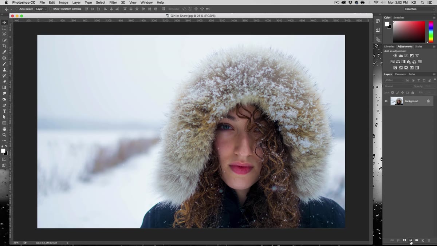Toggle the Background layer lock icon
Image resolution: width=437 pixels, height=246 pixels.
(428, 101)
